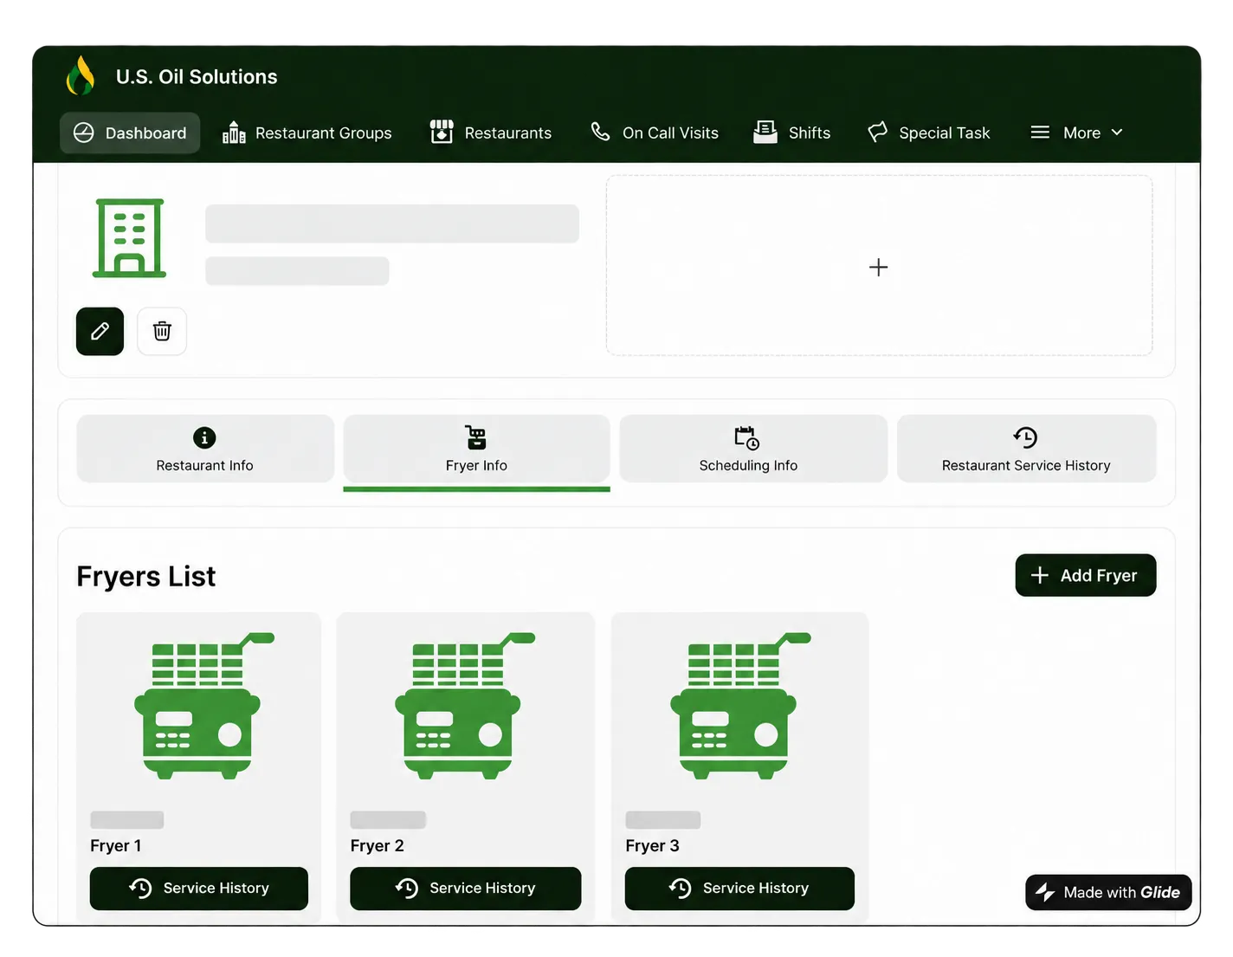Expand the More dropdown menu
The height and width of the screenshot is (957, 1233).
pyautogui.click(x=1077, y=133)
